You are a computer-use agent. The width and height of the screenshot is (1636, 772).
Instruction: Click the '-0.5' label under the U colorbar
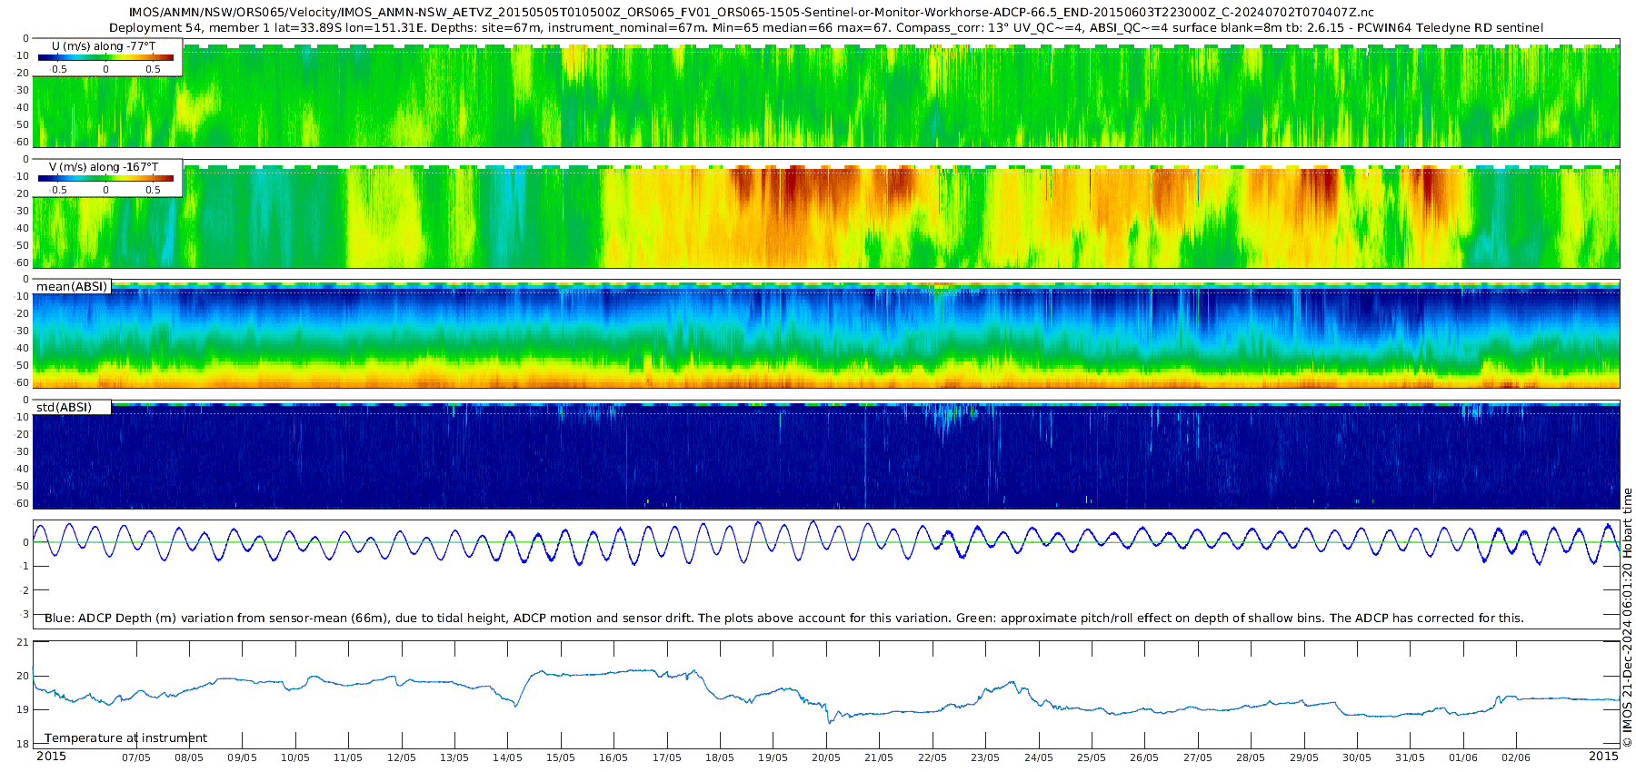point(57,69)
